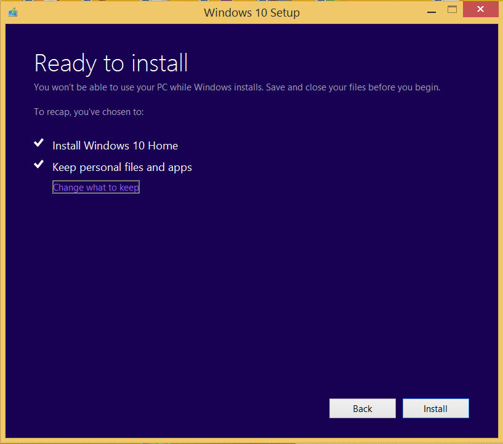Close the Windows 10 Setup window
The image size is (503, 444).
pos(481,9)
